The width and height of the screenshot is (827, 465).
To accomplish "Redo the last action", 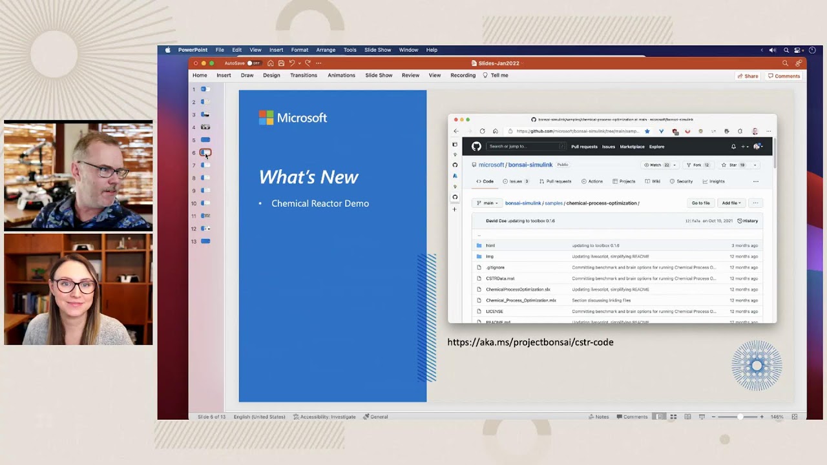I will coord(308,63).
